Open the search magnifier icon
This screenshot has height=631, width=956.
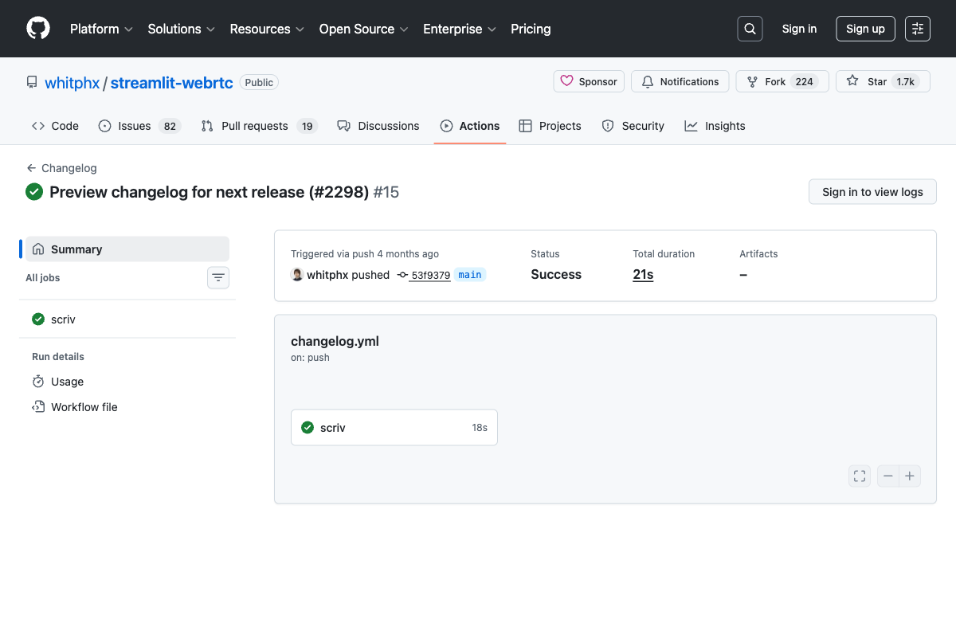tap(750, 29)
